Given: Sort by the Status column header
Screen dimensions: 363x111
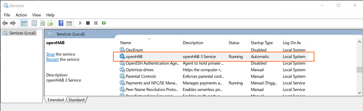Looking at the screenshot, I should tap(234, 43).
